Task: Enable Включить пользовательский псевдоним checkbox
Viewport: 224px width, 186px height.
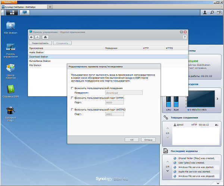Action: [72, 88]
